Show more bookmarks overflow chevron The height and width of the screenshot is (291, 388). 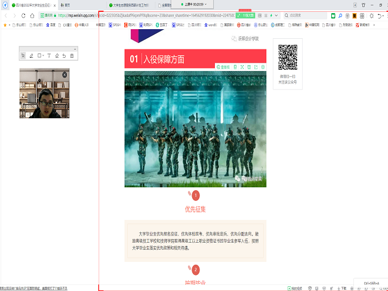coord(374,25)
